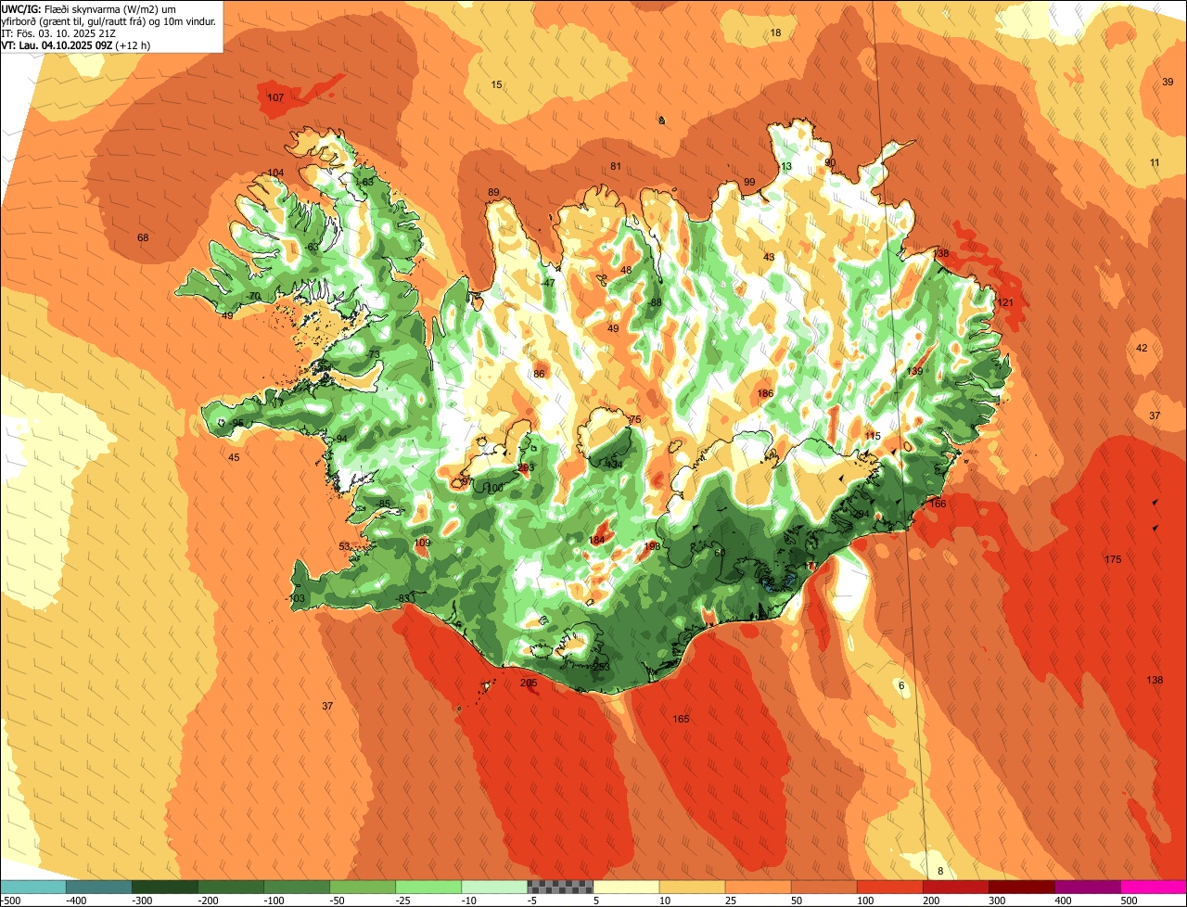This screenshot has height=907, width=1187.
Task: Select the dark red swatch between 300 and 400
Action: coord(1022,887)
